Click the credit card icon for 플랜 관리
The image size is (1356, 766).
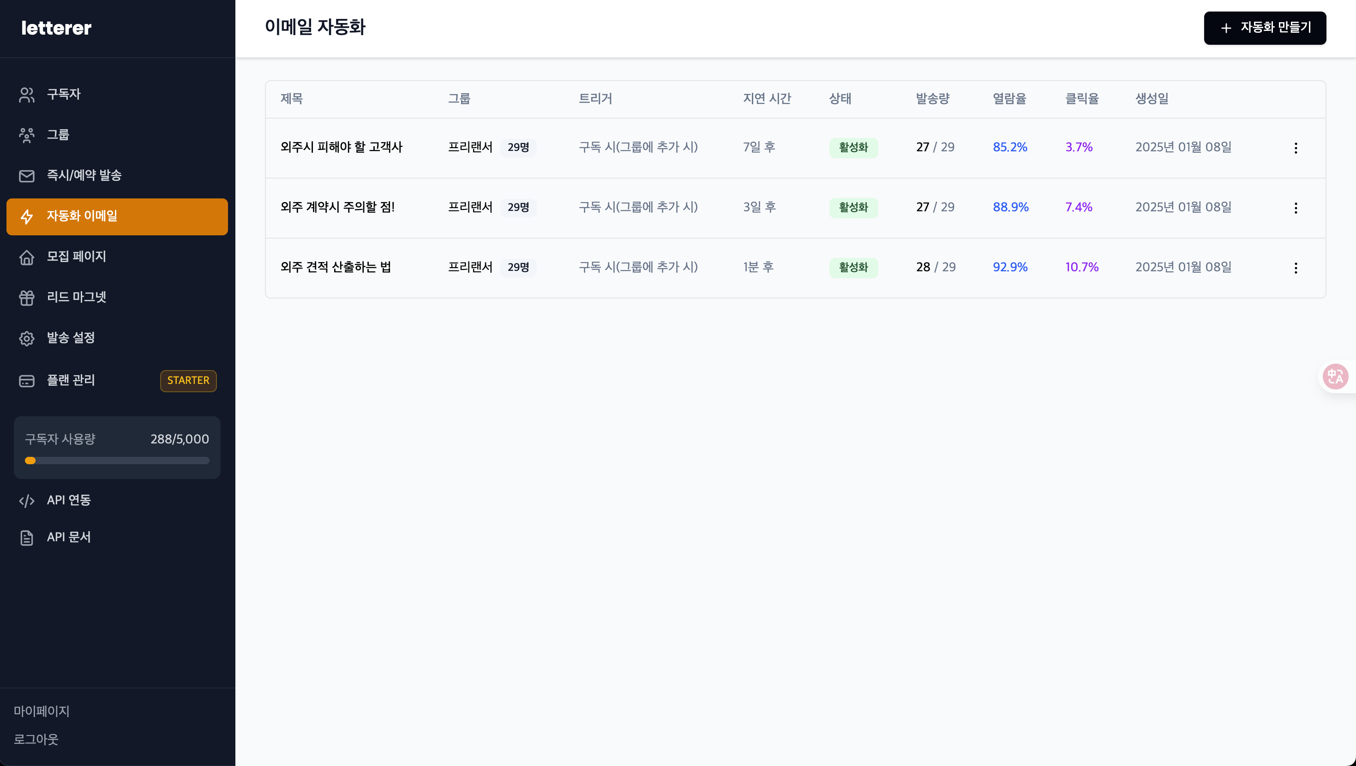tap(27, 381)
